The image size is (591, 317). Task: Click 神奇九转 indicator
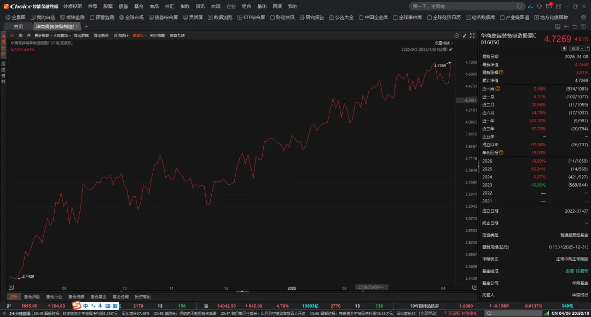[x=177, y=35]
